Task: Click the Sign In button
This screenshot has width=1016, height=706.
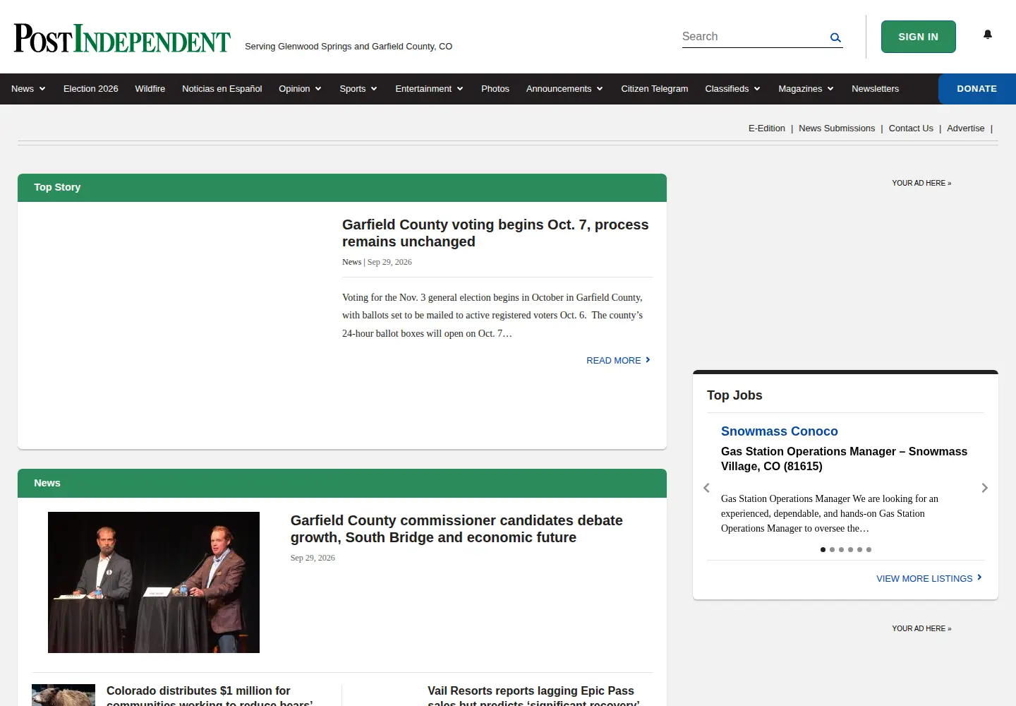Action: coord(919,37)
